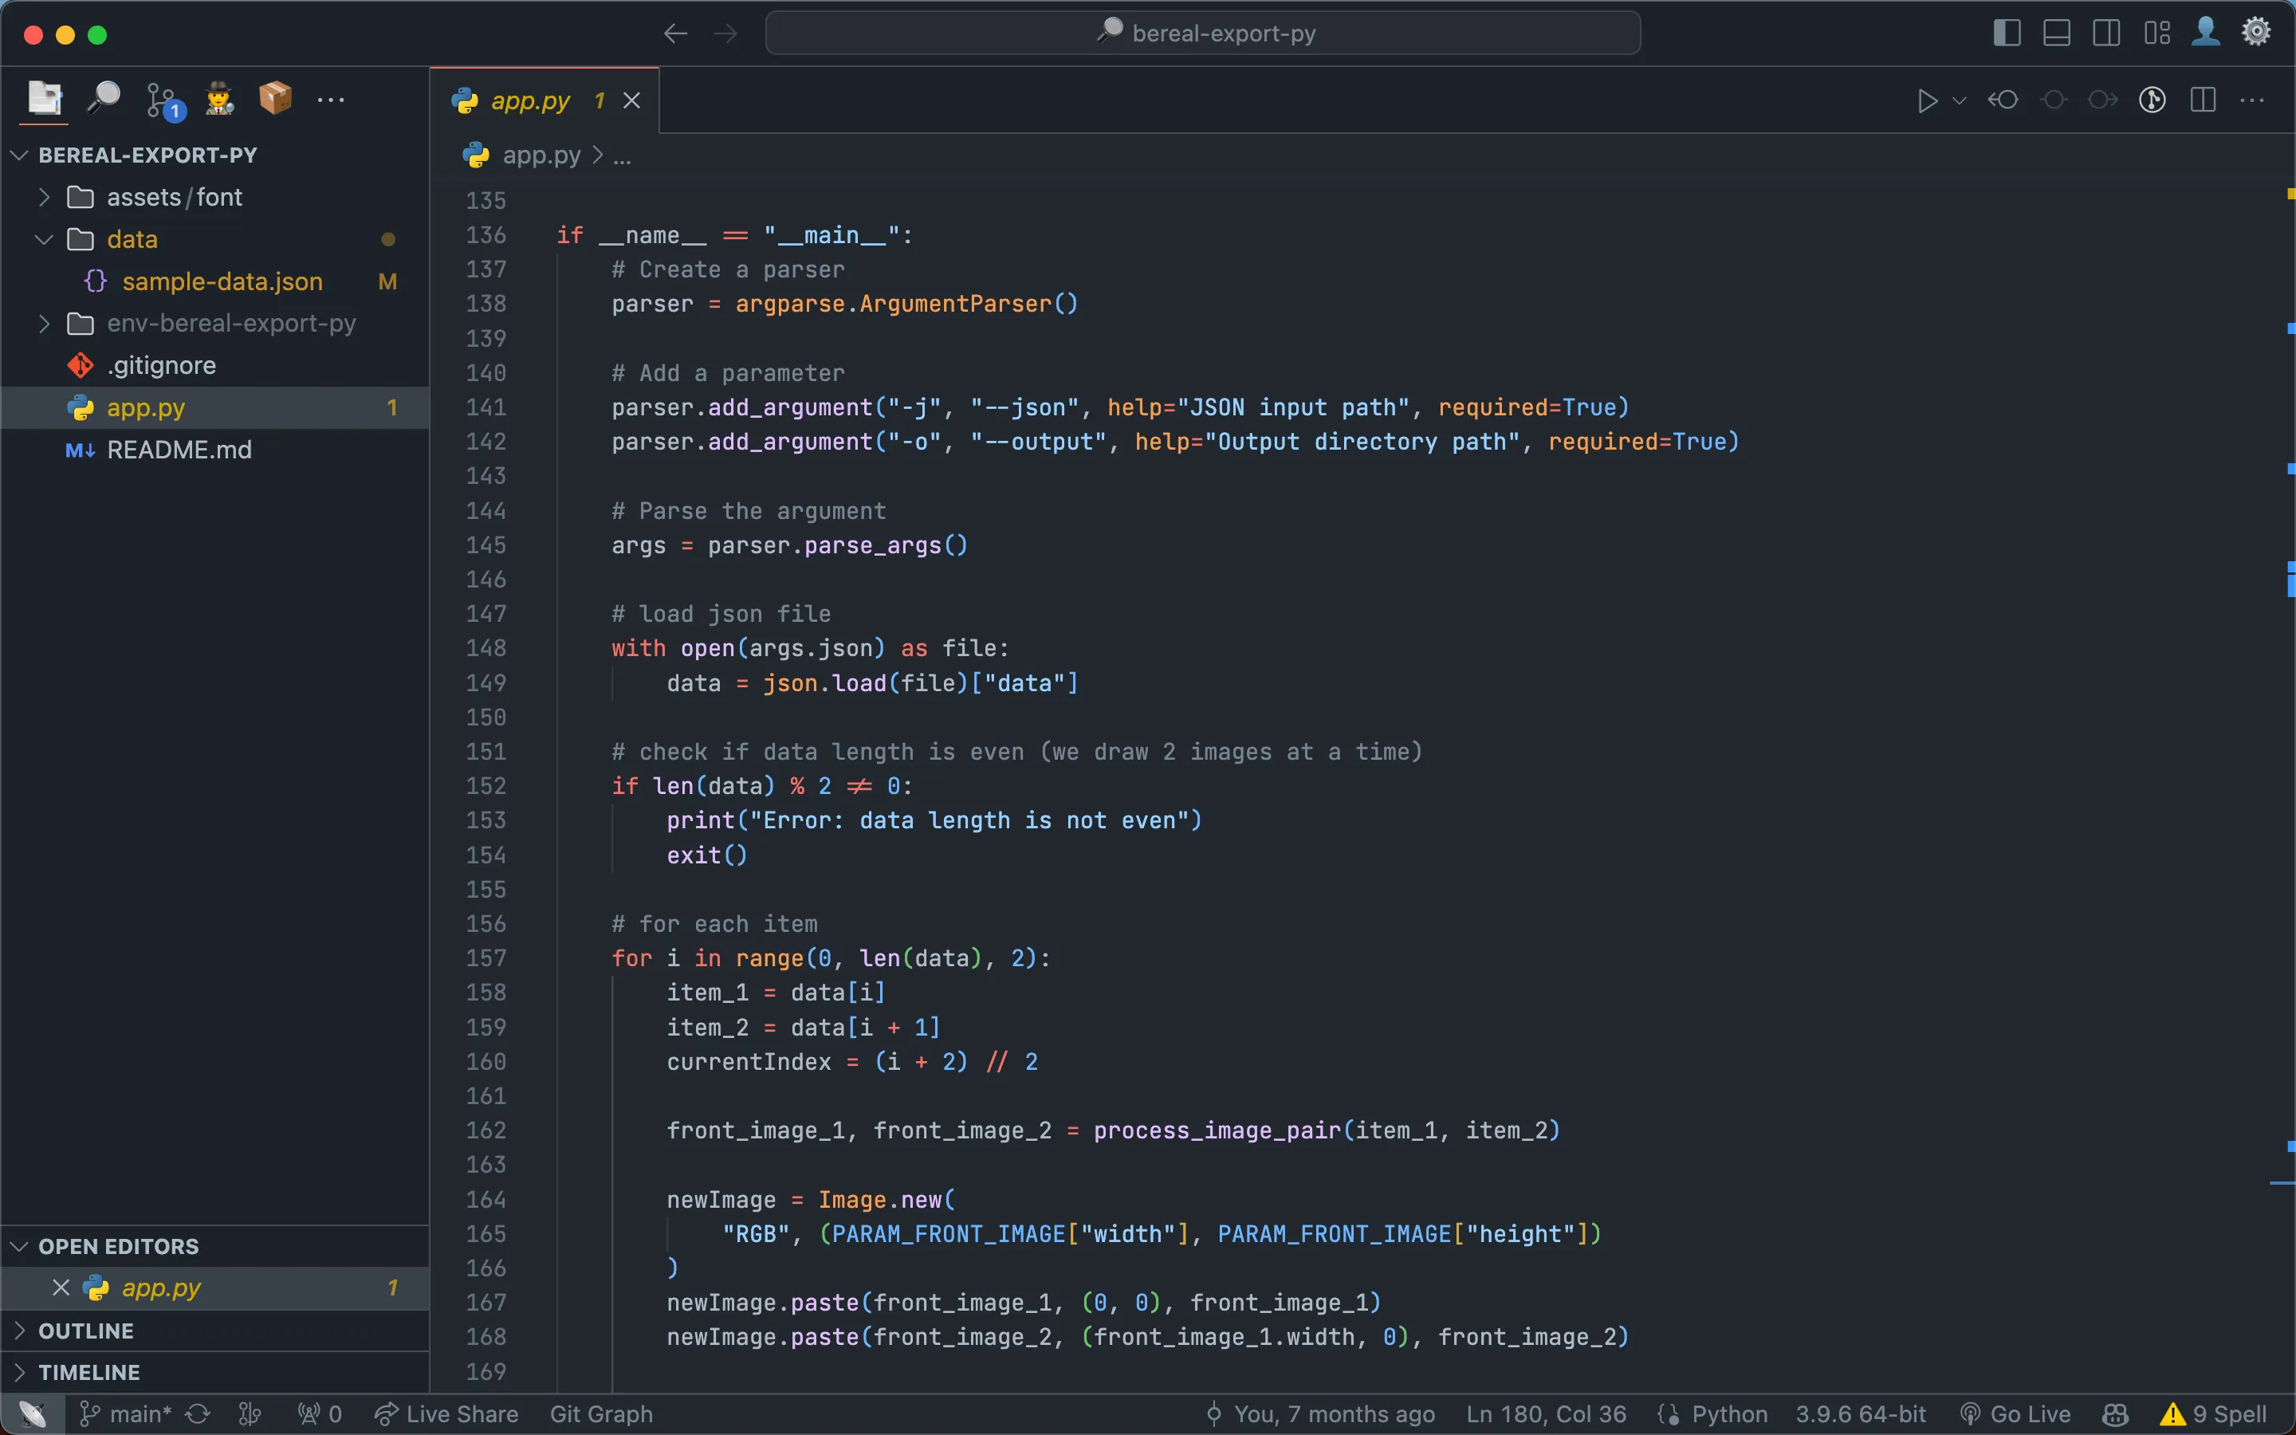Open changes with previous revision icon
The height and width of the screenshot is (1435, 2296).
[2003, 100]
